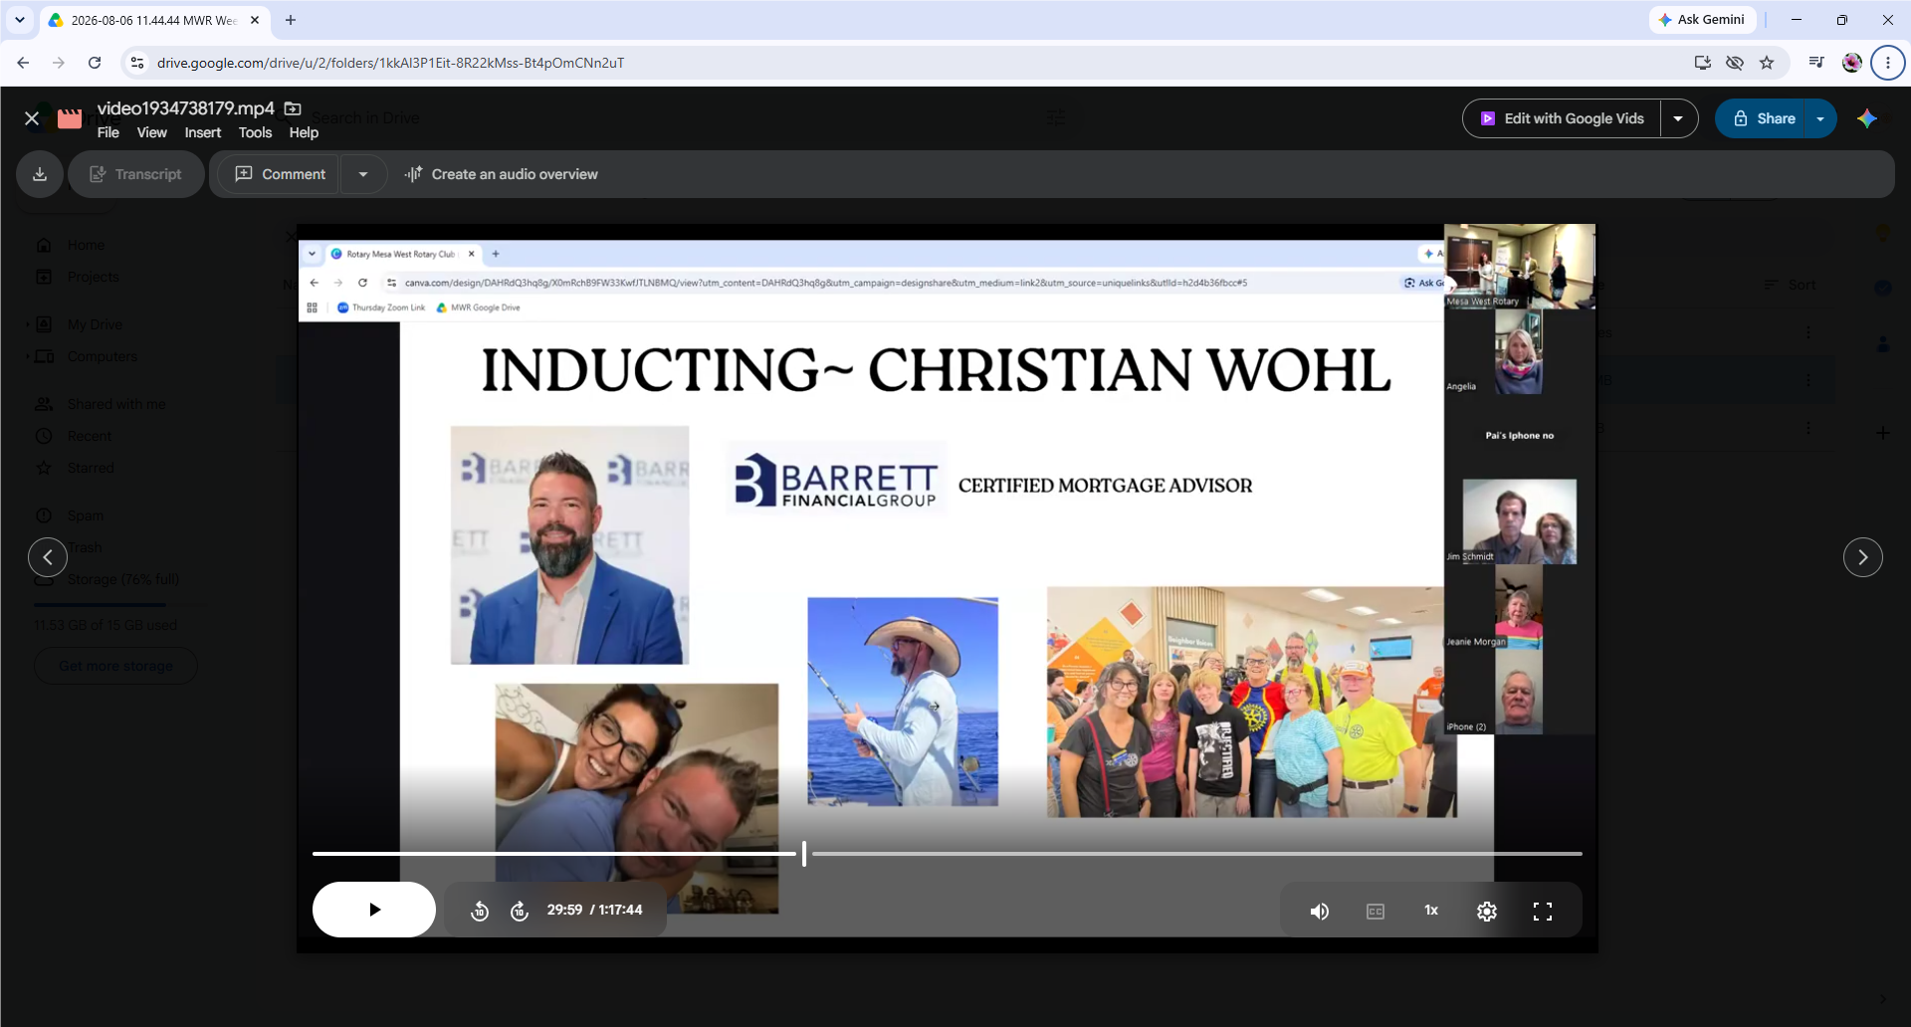Click the timestamp 29:59 / 1:17:44
This screenshot has width=1911, height=1027.
click(x=594, y=910)
